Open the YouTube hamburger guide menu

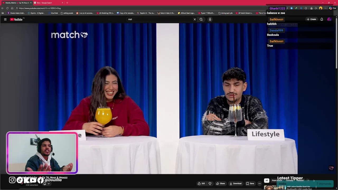(5, 19)
